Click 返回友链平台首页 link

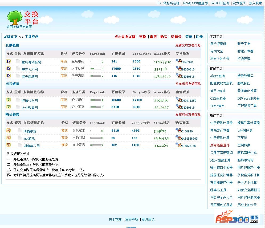pos(19,27)
